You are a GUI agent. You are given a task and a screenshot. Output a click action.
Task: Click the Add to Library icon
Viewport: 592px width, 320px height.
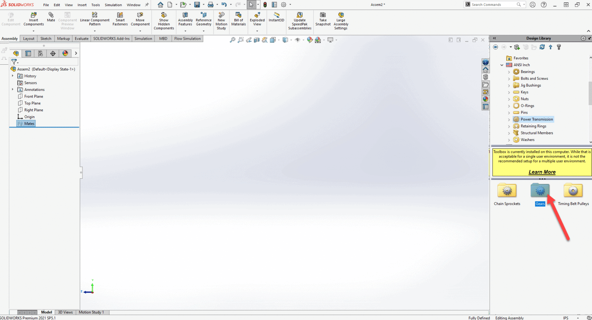pyautogui.click(x=517, y=47)
